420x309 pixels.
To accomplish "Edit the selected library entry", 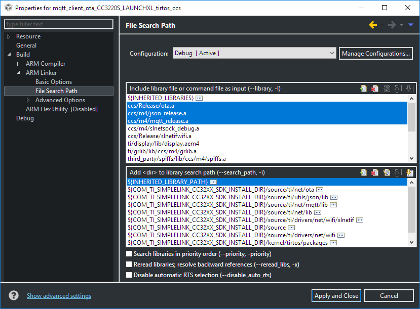I will [x=387, y=88].
